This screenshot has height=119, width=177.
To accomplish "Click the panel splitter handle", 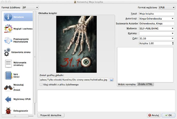I will 35,57.
